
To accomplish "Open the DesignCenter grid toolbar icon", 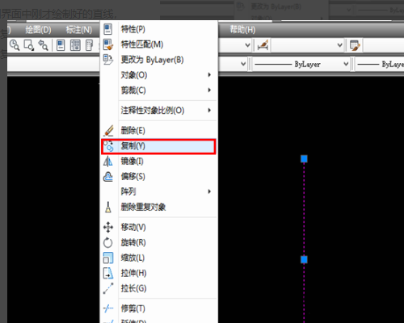I will click(75, 45).
